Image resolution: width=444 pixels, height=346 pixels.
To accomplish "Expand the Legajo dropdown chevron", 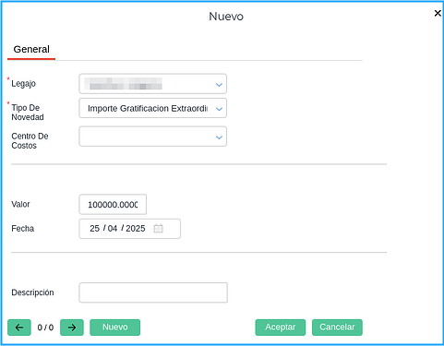I will (219, 85).
